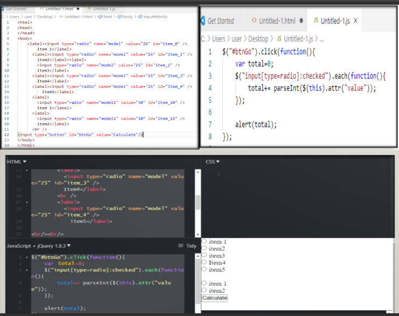This screenshot has width=399, height=316.
Task: Click the HTML panel scrollbar up arrow
Action: click(198, 172)
